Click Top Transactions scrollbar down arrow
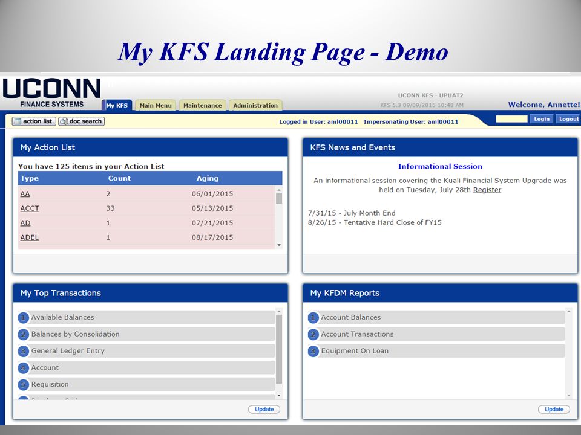This screenshot has height=435, width=581. [279, 395]
